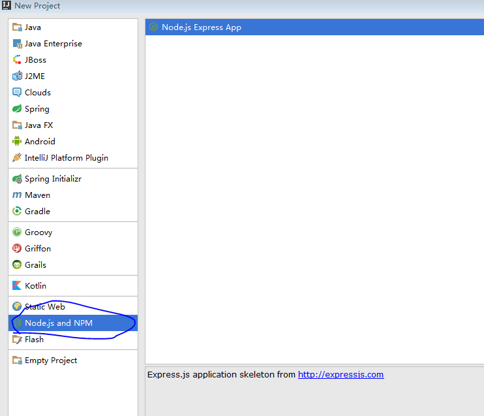Click the New Project window title
484x416 pixels.
click(x=37, y=6)
